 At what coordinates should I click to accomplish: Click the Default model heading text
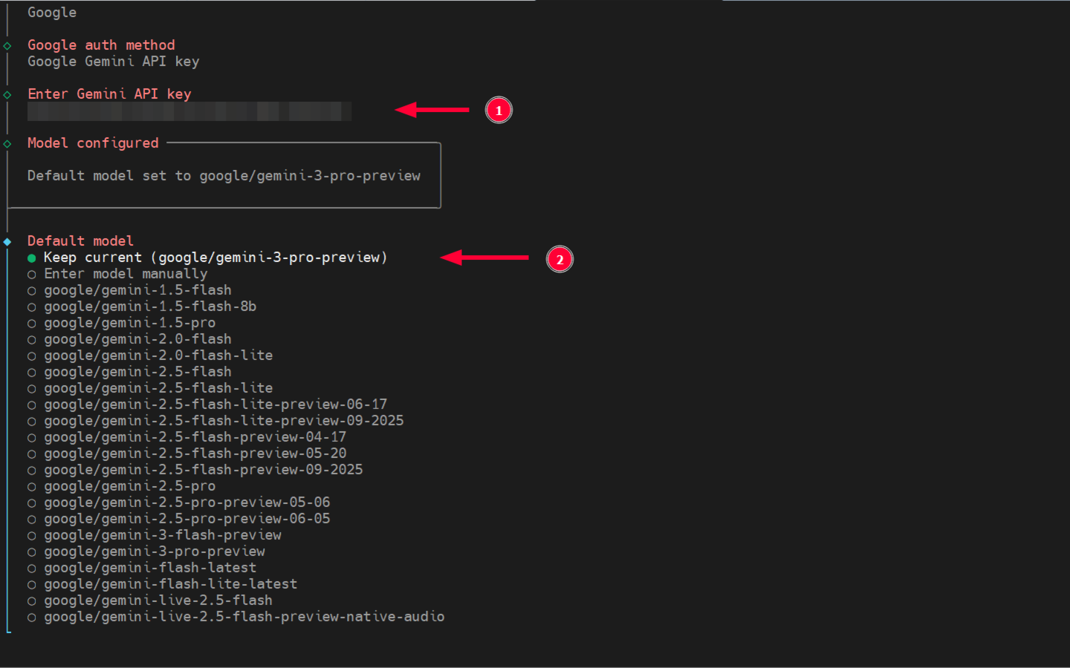(x=80, y=240)
